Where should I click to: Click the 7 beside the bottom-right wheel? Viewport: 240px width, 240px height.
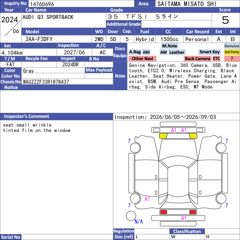click(227, 205)
